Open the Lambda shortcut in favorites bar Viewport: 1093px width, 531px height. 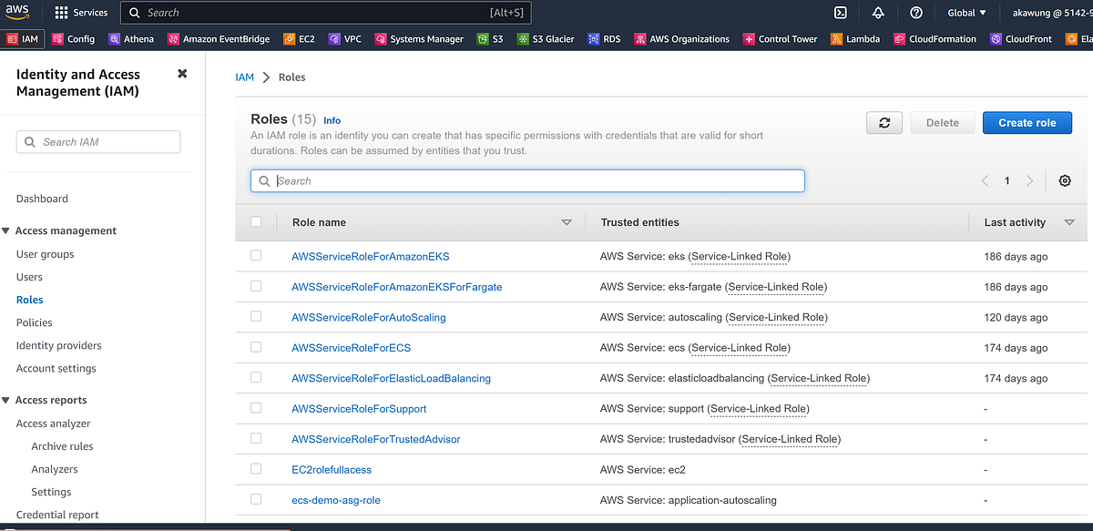854,38
